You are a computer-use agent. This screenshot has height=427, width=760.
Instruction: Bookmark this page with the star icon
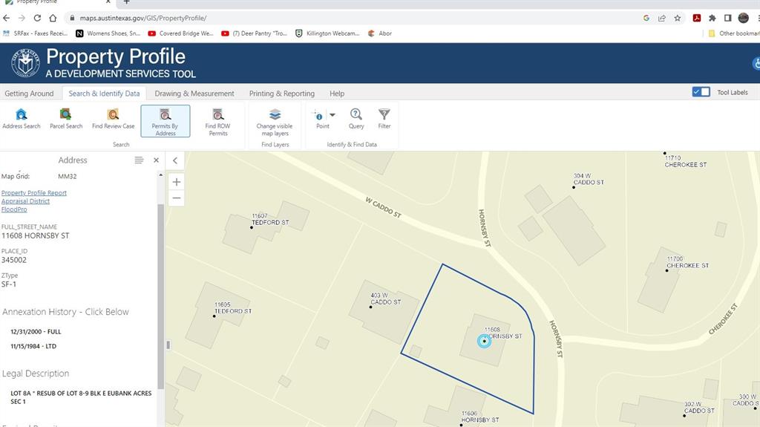[x=678, y=18]
